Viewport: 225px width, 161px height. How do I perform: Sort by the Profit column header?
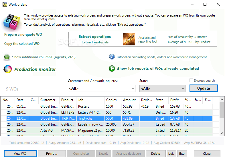(x=176, y=100)
